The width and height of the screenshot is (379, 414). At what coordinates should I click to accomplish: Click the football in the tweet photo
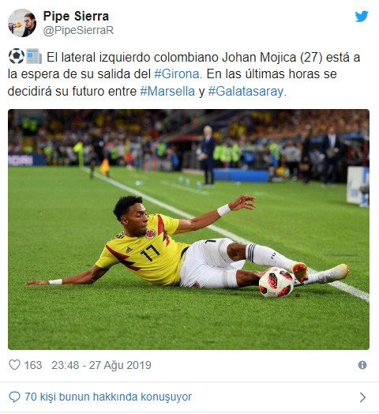click(276, 282)
